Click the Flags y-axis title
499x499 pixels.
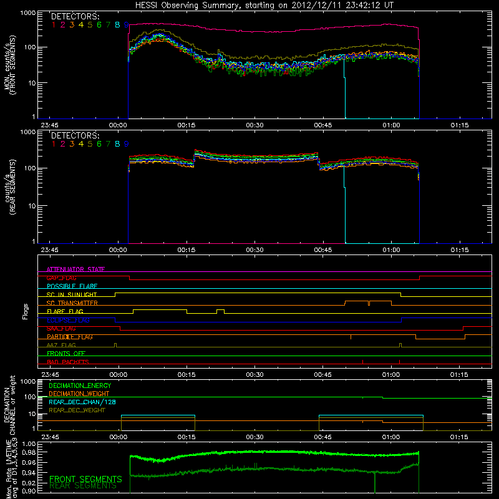coord(26,312)
